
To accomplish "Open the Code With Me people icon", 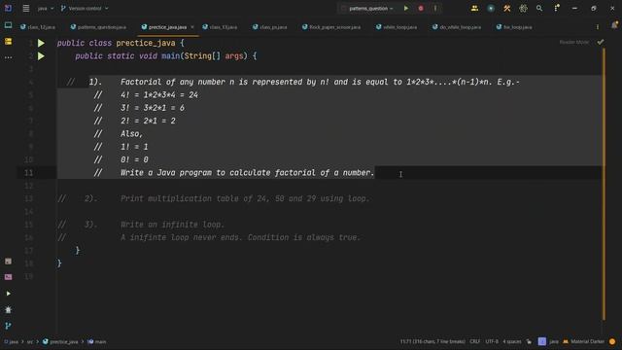I will pyautogui.click(x=474, y=8).
